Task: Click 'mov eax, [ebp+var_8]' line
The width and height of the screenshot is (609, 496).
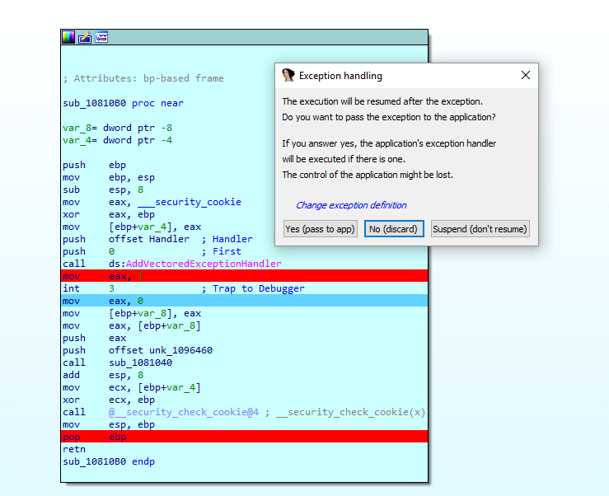Action: (x=132, y=326)
